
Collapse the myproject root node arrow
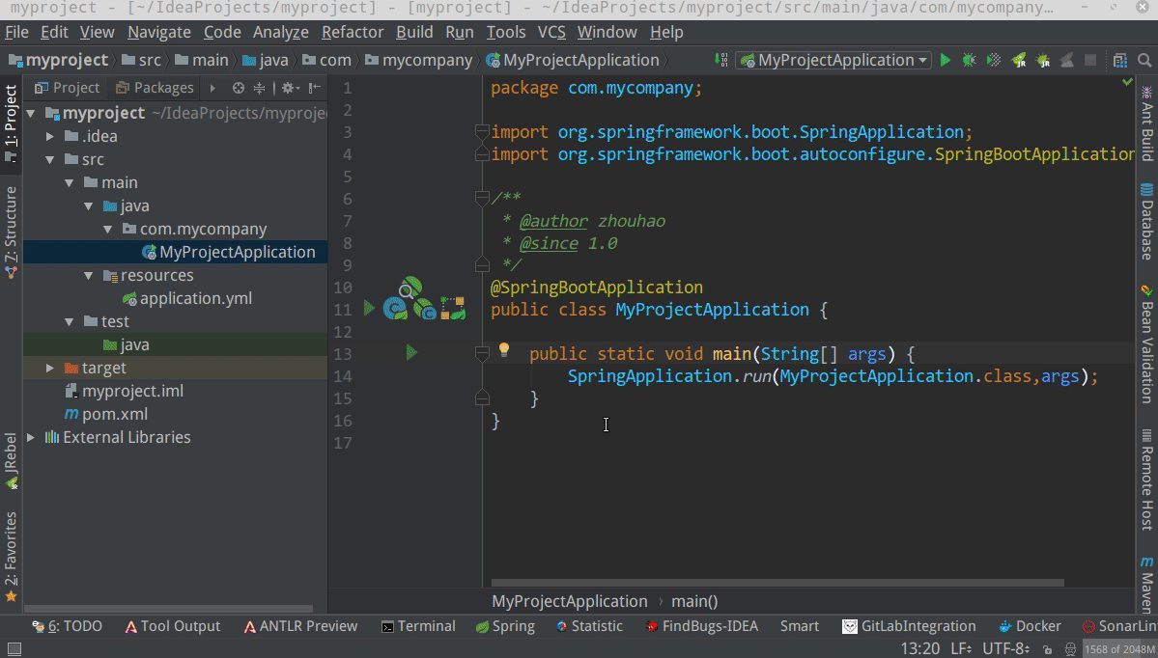click(31, 114)
